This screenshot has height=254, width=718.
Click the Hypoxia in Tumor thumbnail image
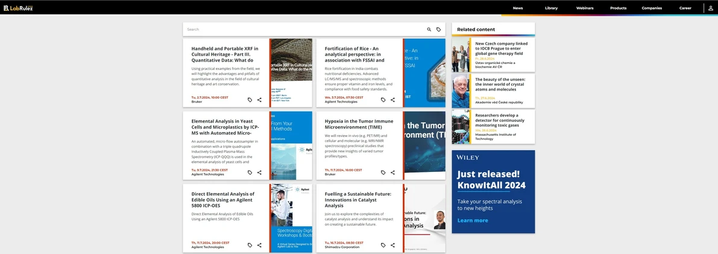[424, 145]
